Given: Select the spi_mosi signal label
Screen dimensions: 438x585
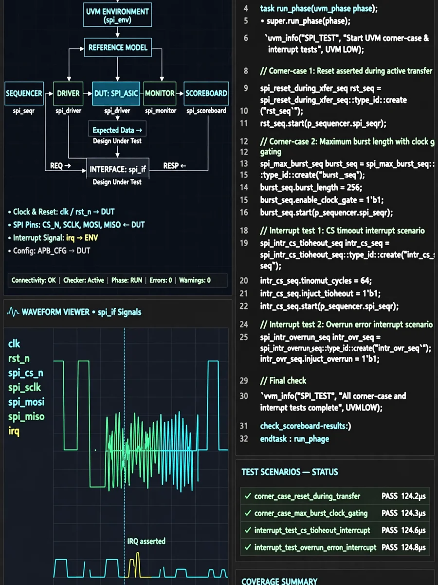Looking at the screenshot, I should (x=26, y=402).
